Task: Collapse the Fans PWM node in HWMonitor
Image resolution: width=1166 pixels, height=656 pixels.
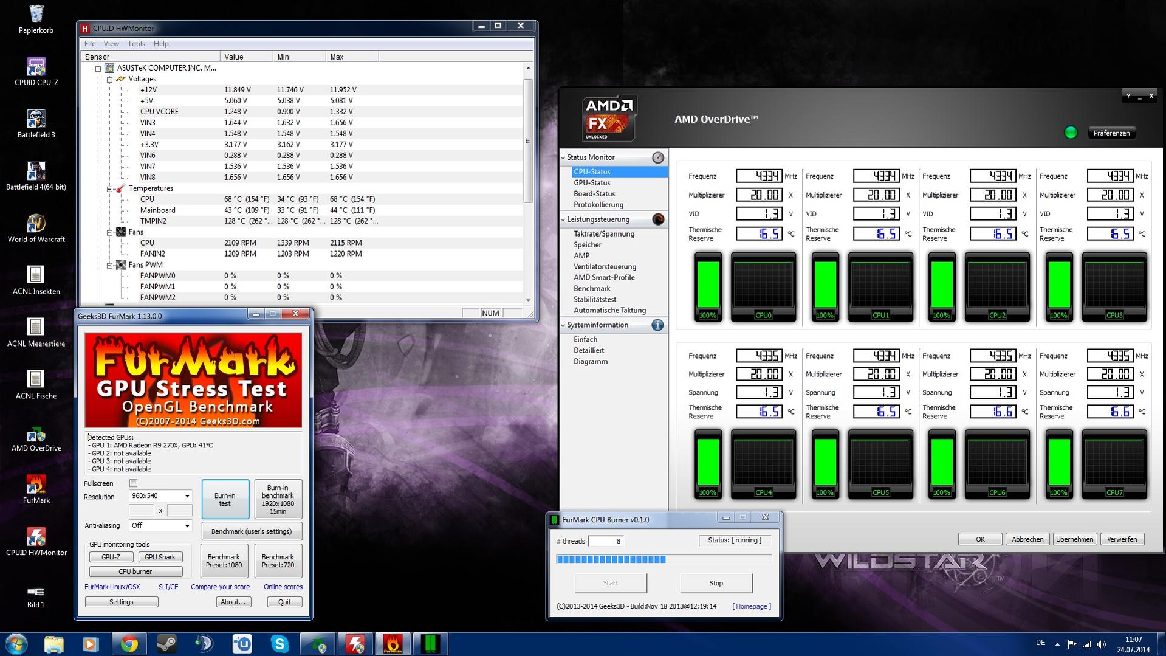Action: [109, 265]
